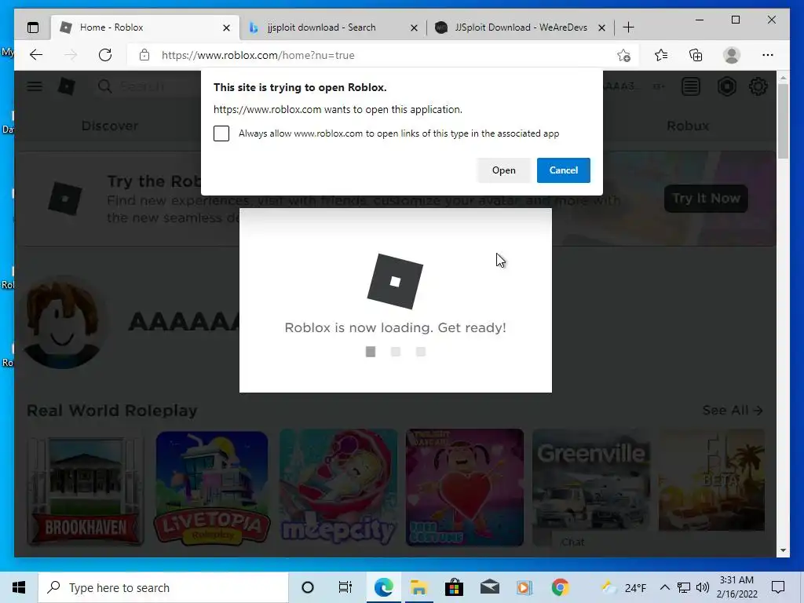Open the 24°F weather widget
This screenshot has width=804, height=603.
(x=624, y=587)
